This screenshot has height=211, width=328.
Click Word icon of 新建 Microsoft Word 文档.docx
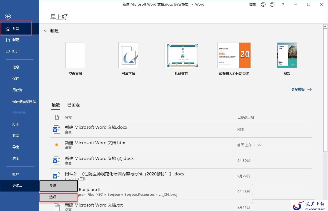56,130
